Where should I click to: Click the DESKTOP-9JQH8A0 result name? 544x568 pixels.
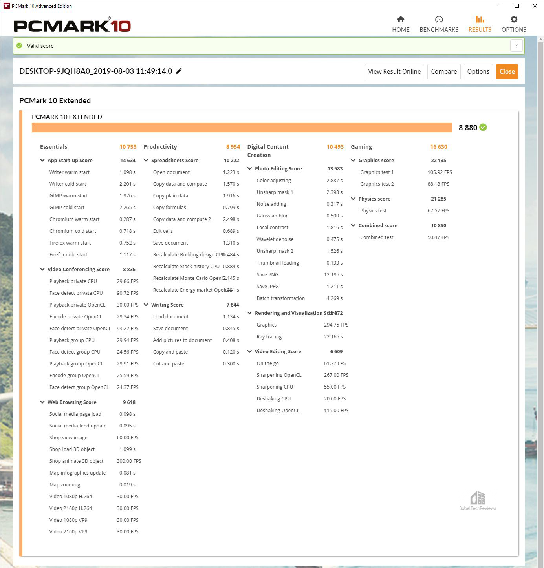(96, 71)
